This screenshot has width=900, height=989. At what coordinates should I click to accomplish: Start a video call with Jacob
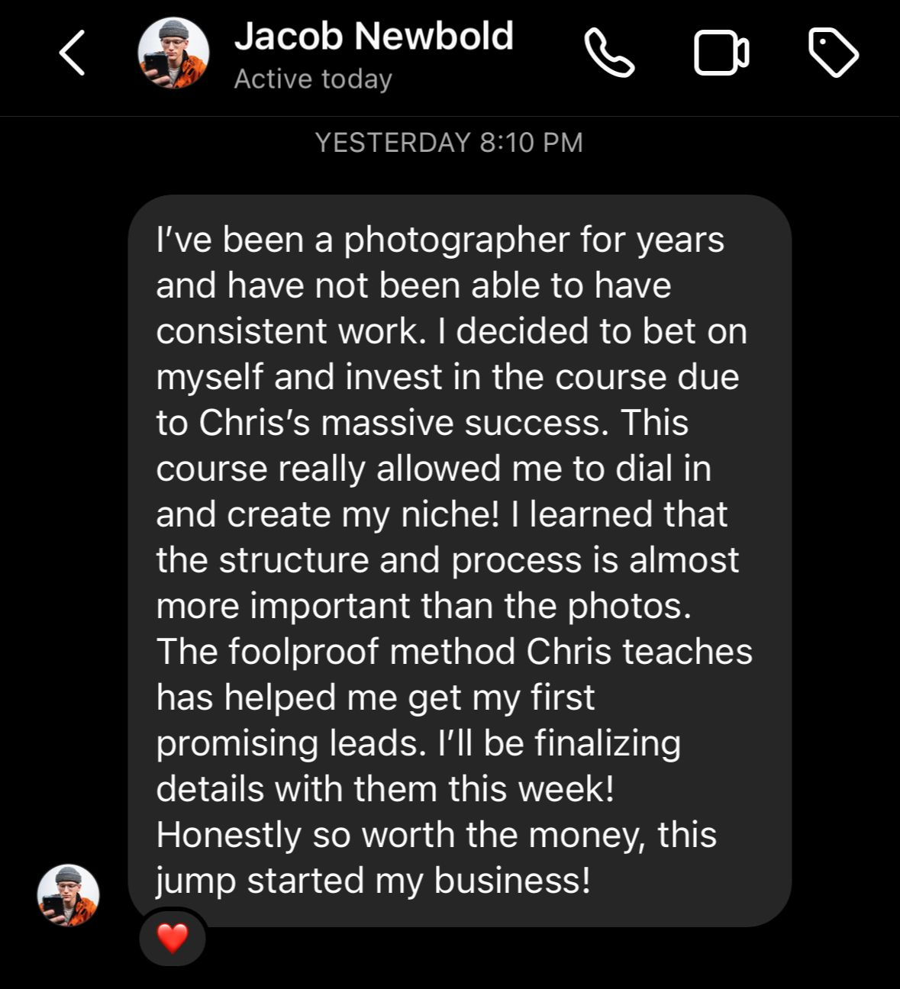721,53
